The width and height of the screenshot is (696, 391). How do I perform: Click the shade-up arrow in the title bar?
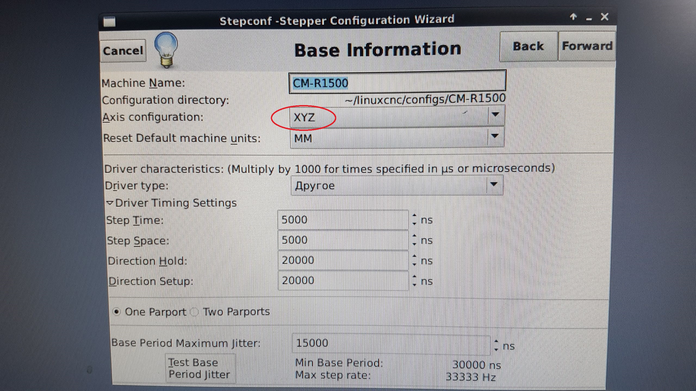click(573, 17)
